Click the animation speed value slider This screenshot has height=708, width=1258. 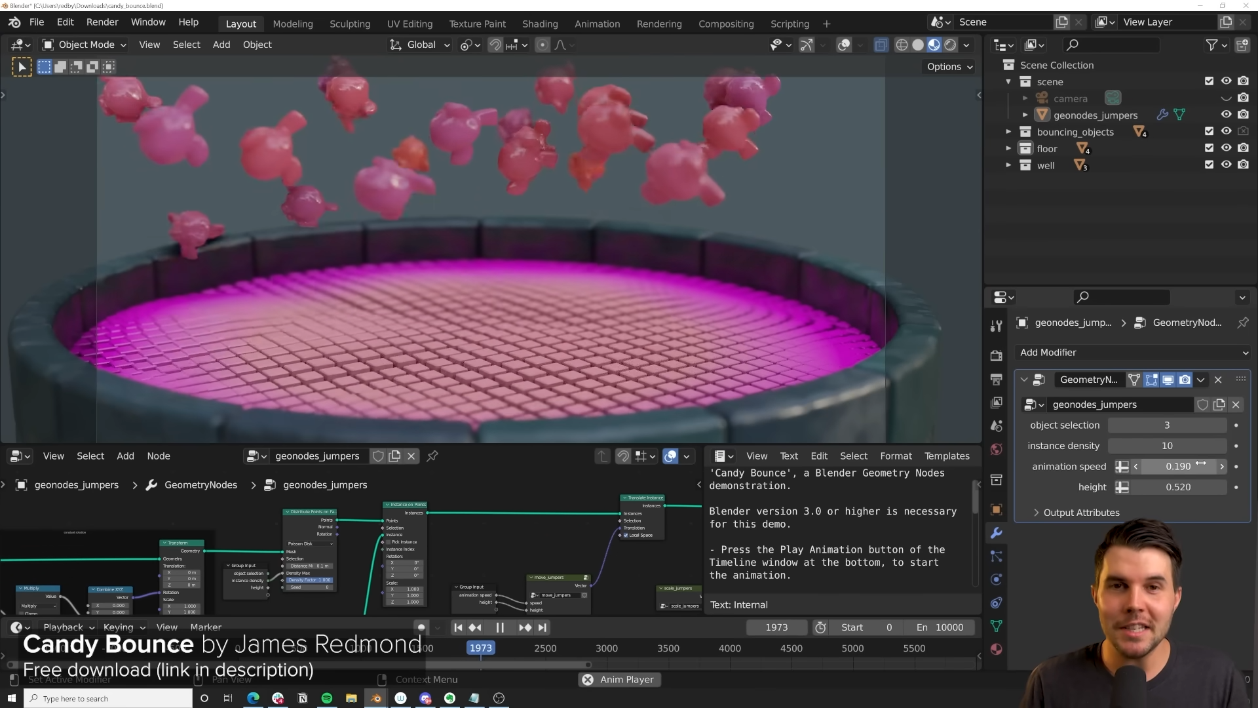(x=1177, y=467)
